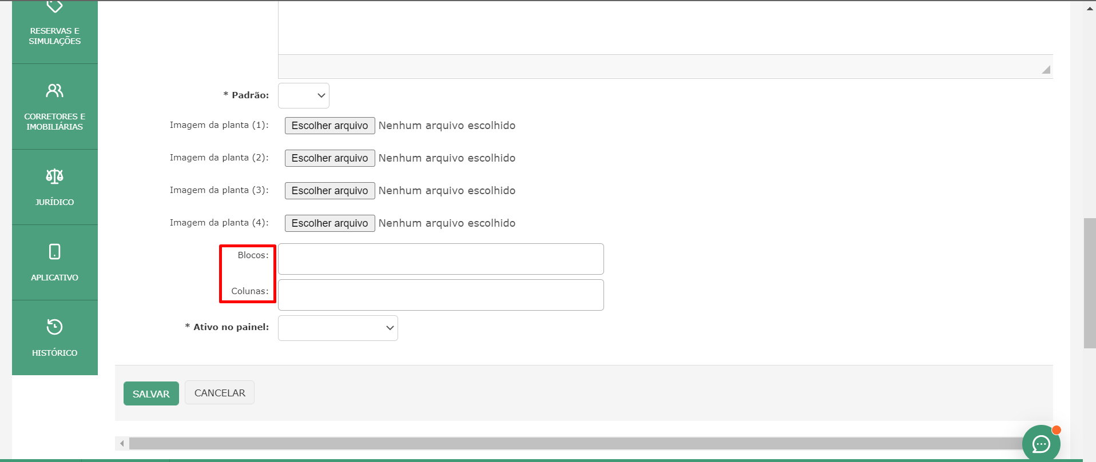Image resolution: width=1096 pixels, height=462 pixels.
Task: Click the textarea resize handle corner
Action: coord(1046,70)
